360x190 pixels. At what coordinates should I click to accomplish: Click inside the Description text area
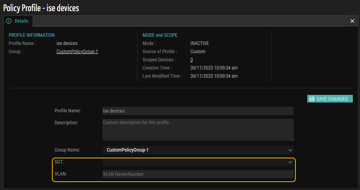coord(198,129)
